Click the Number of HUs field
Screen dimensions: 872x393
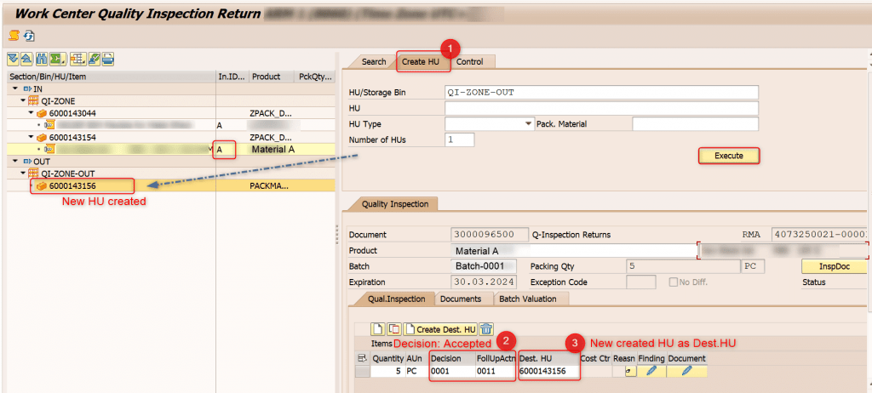pyautogui.click(x=459, y=140)
